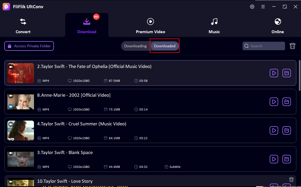Click the Anne-Marie 2002 thumbnail

point(21,102)
